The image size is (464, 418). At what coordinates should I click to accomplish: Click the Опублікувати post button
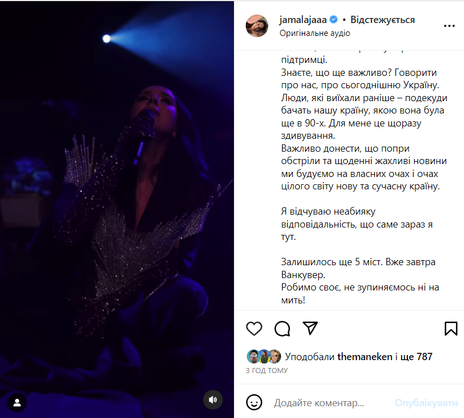426,403
